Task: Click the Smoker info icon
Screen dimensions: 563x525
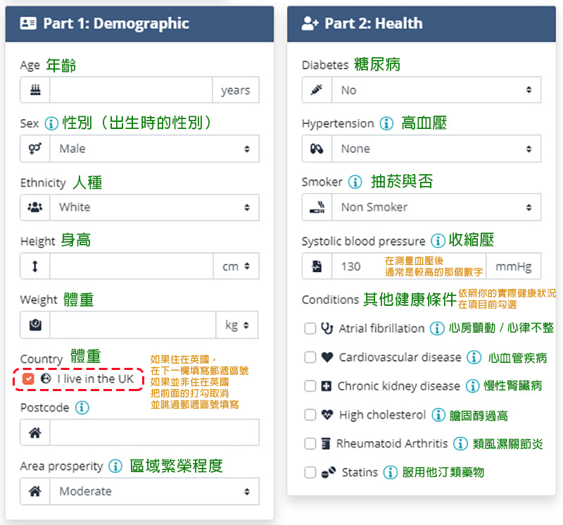Action: (x=355, y=182)
